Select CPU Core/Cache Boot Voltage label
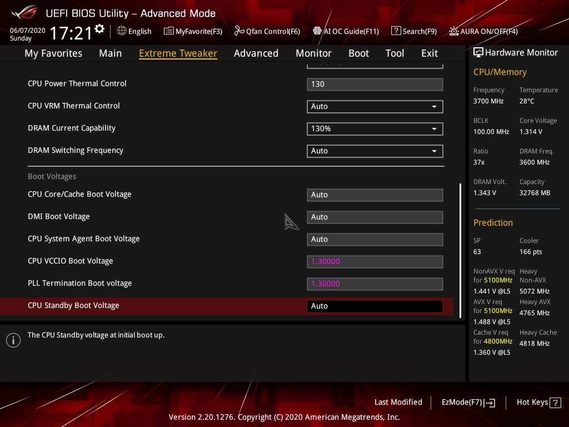 tap(79, 194)
